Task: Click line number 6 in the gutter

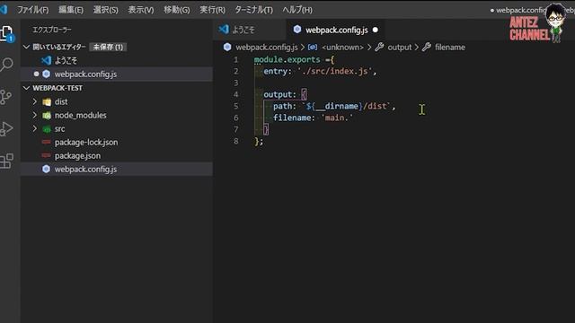Action: (235, 118)
